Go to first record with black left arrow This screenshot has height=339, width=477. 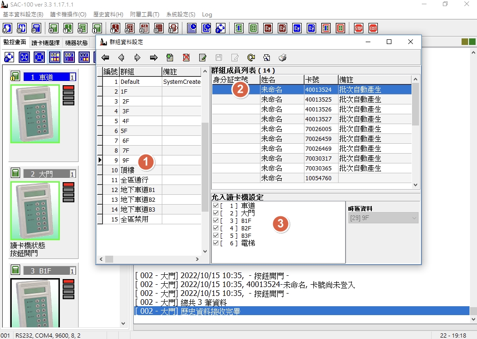[105, 58]
